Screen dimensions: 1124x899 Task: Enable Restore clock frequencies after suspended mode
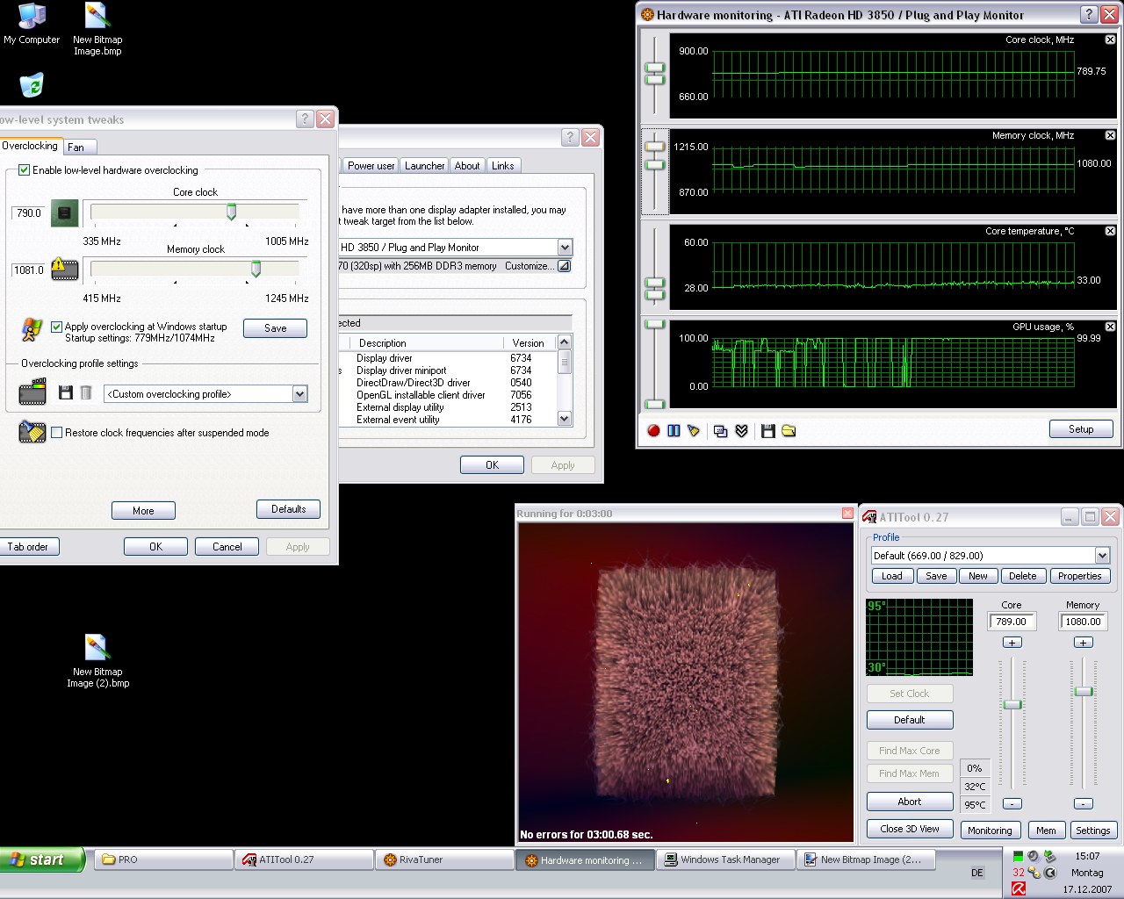click(57, 433)
